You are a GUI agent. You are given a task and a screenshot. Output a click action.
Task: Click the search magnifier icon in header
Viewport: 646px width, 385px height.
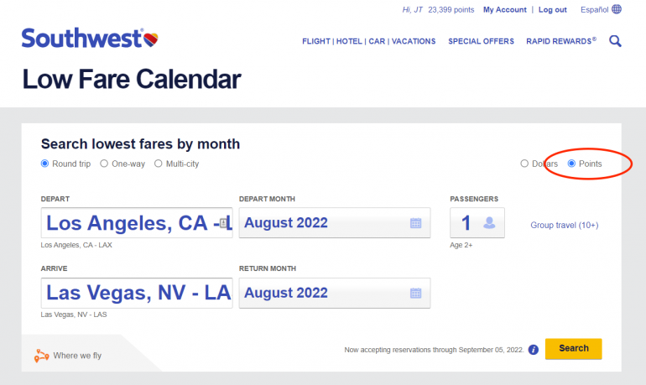(x=616, y=40)
